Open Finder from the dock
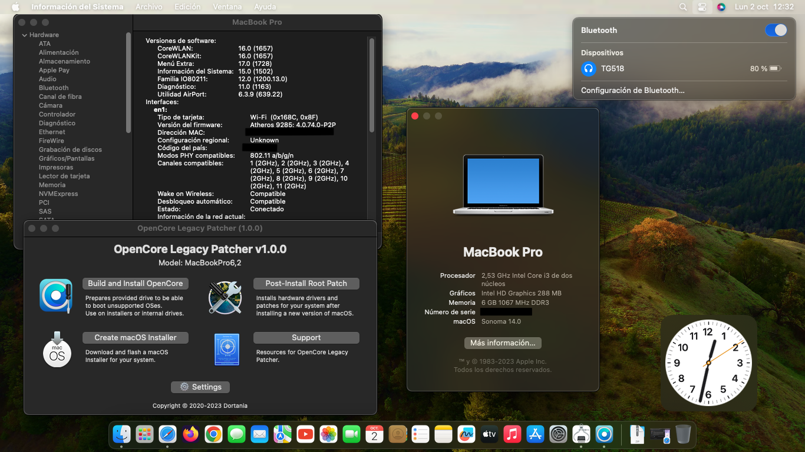 point(122,434)
